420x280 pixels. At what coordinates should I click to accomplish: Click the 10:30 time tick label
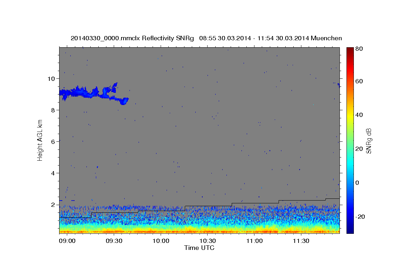[208, 241]
